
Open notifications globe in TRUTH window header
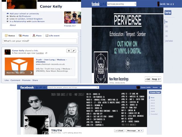pyautogui.click(x=44, y=87)
